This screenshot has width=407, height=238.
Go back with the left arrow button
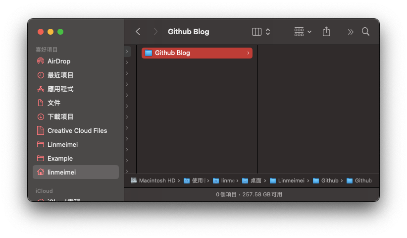coord(138,32)
